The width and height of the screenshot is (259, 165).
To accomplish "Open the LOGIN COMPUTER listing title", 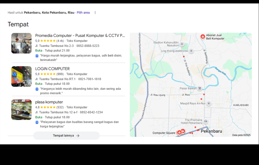I will pyautogui.click(x=52, y=69).
